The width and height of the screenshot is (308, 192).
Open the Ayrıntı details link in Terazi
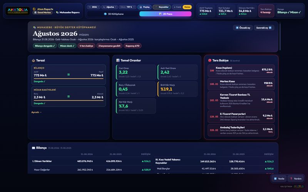[36, 112]
